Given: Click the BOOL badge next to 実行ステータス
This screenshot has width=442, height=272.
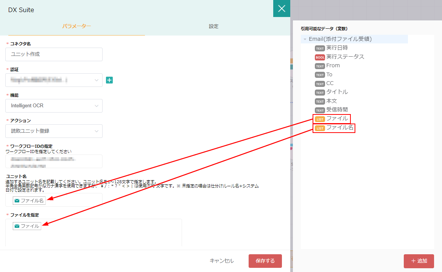Looking at the screenshot, I should (x=320, y=57).
